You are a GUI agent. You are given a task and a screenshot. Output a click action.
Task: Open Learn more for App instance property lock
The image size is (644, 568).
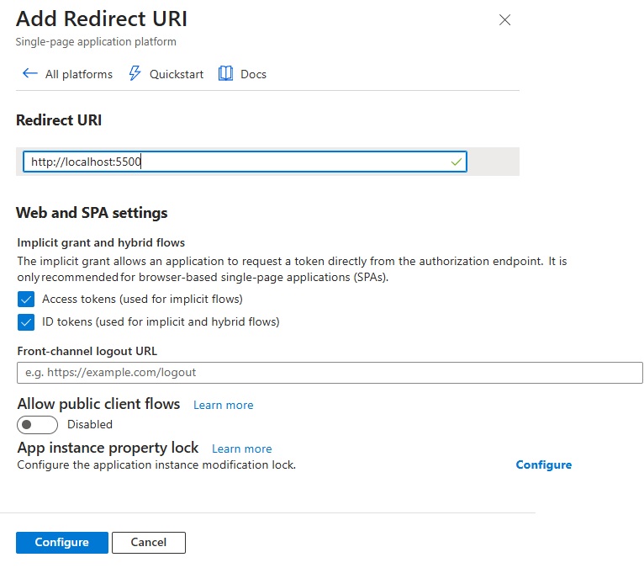point(241,449)
